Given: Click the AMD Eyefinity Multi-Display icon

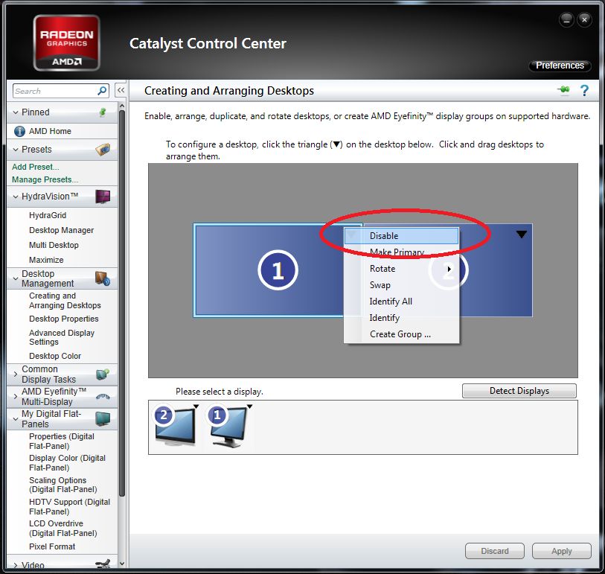Looking at the screenshot, I should pyautogui.click(x=103, y=396).
